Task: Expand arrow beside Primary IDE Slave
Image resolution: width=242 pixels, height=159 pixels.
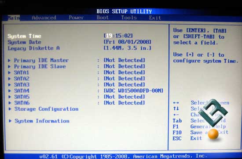Action: [9, 67]
